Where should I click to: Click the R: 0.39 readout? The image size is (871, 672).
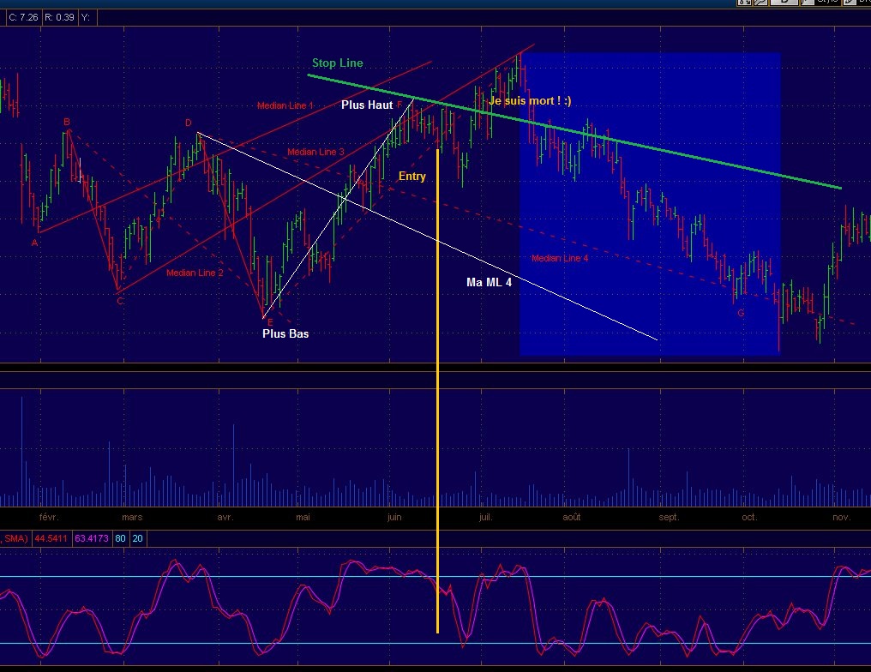pyautogui.click(x=59, y=17)
